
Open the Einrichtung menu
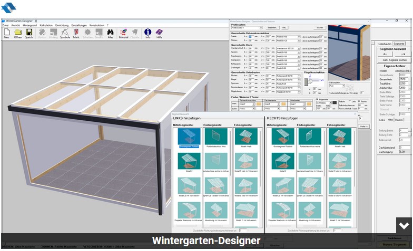pos(62,25)
